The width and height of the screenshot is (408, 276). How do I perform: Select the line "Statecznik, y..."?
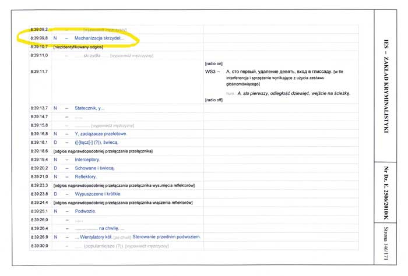pos(90,108)
